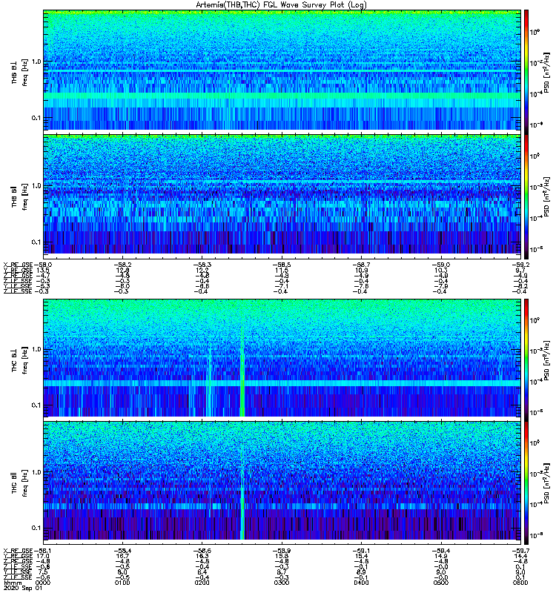
Task: Click the 'THC B∥ freq [Hz]' axis label
Action: (19, 483)
